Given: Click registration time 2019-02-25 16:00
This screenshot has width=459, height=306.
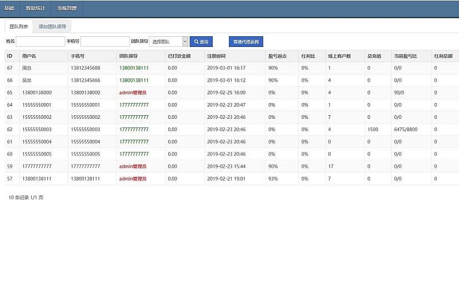Looking at the screenshot, I should pyautogui.click(x=226, y=92).
